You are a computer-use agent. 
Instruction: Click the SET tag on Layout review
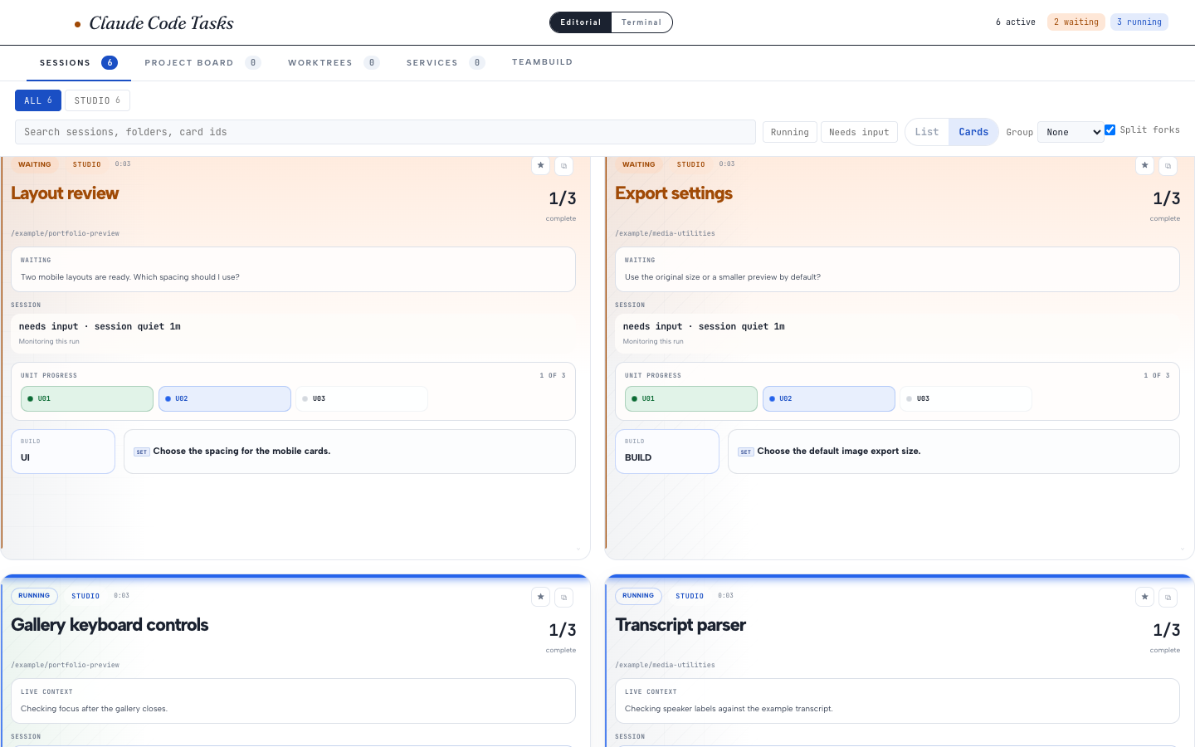point(142,452)
